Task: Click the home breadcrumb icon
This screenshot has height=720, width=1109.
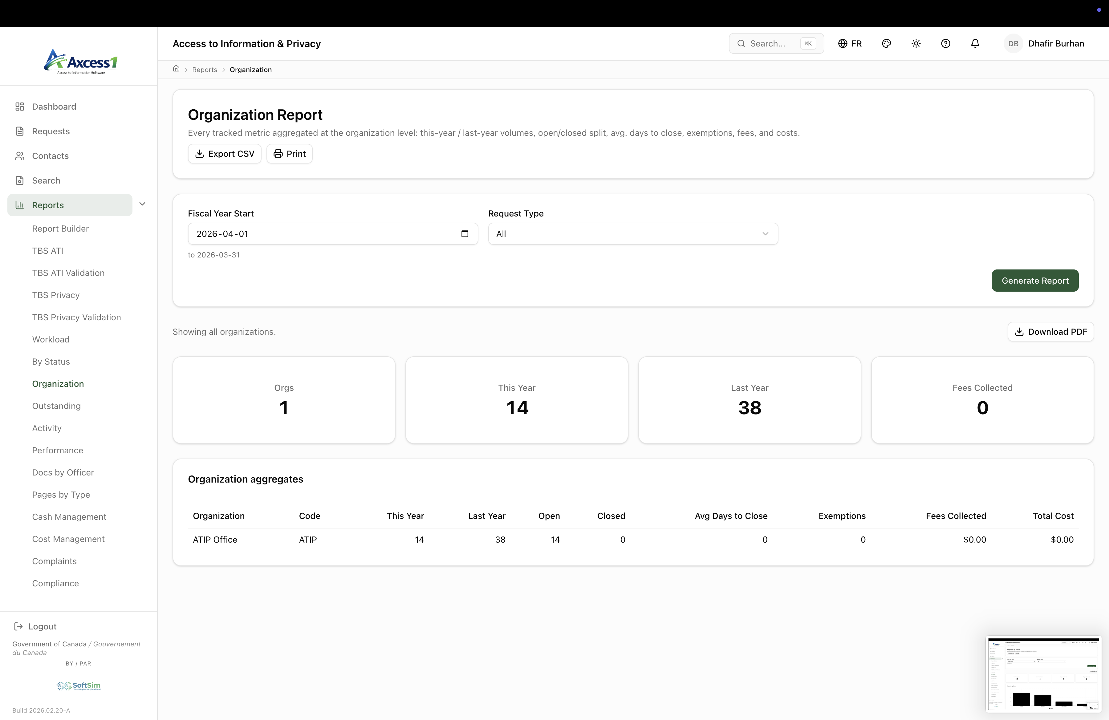Action: coord(176,69)
